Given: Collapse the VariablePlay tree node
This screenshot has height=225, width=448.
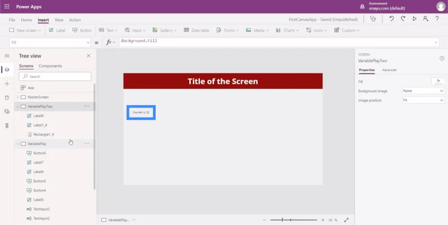Looking at the screenshot, I should [18, 144].
